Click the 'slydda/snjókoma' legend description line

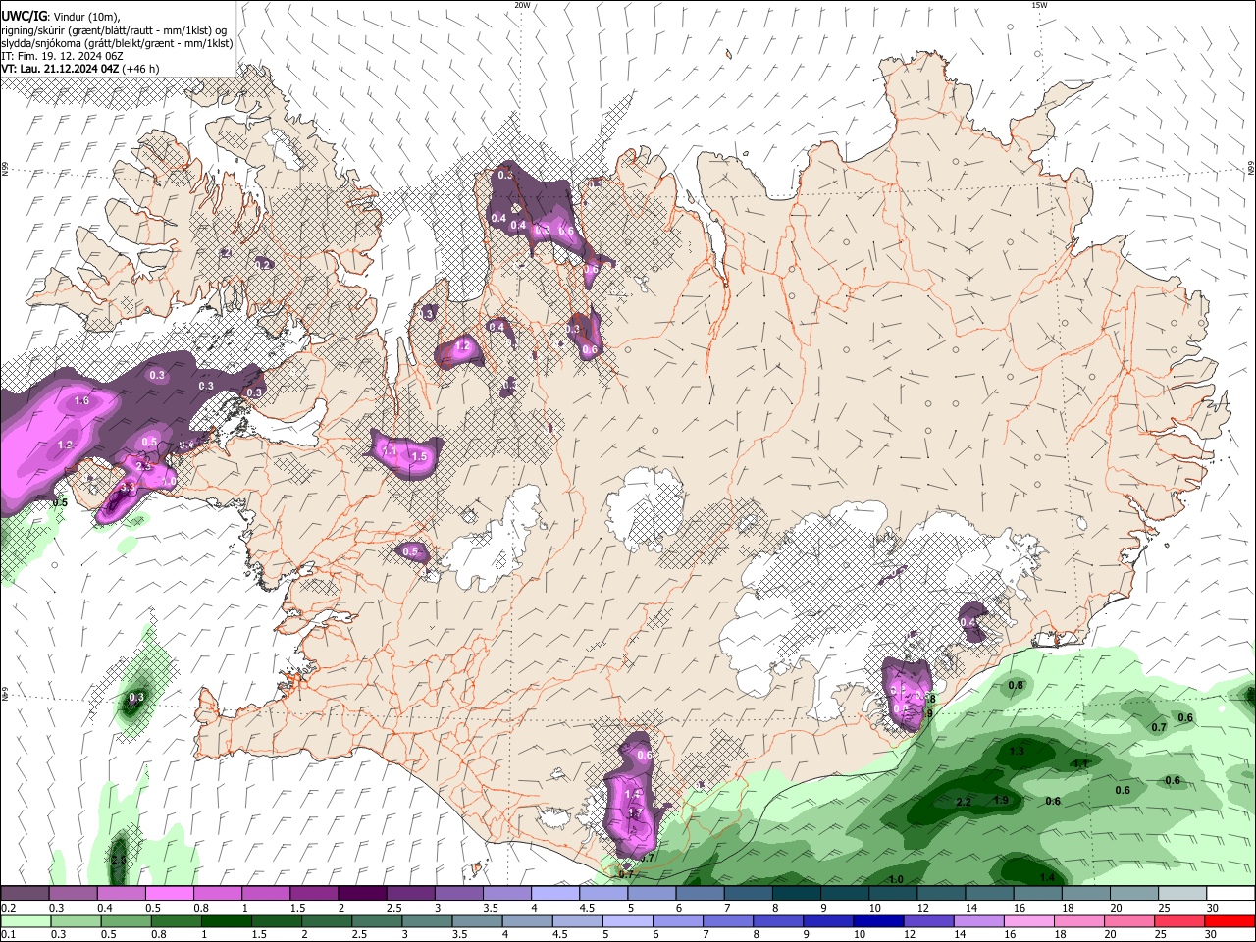click(x=117, y=43)
